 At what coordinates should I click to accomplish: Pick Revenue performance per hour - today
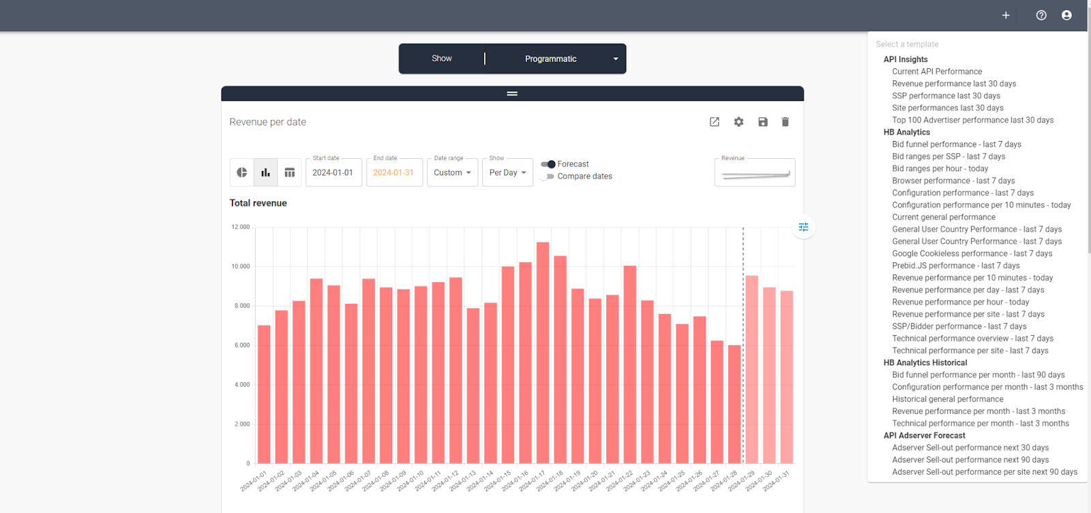pyautogui.click(x=961, y=302)
